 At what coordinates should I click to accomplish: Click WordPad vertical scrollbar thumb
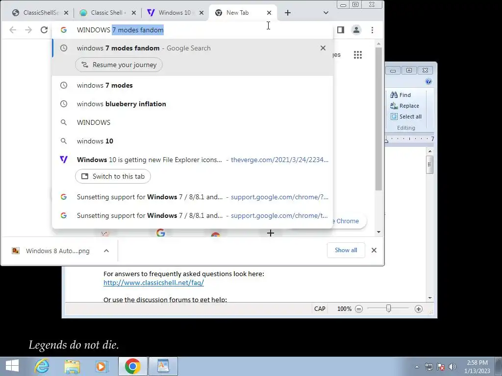coord(429,164)
